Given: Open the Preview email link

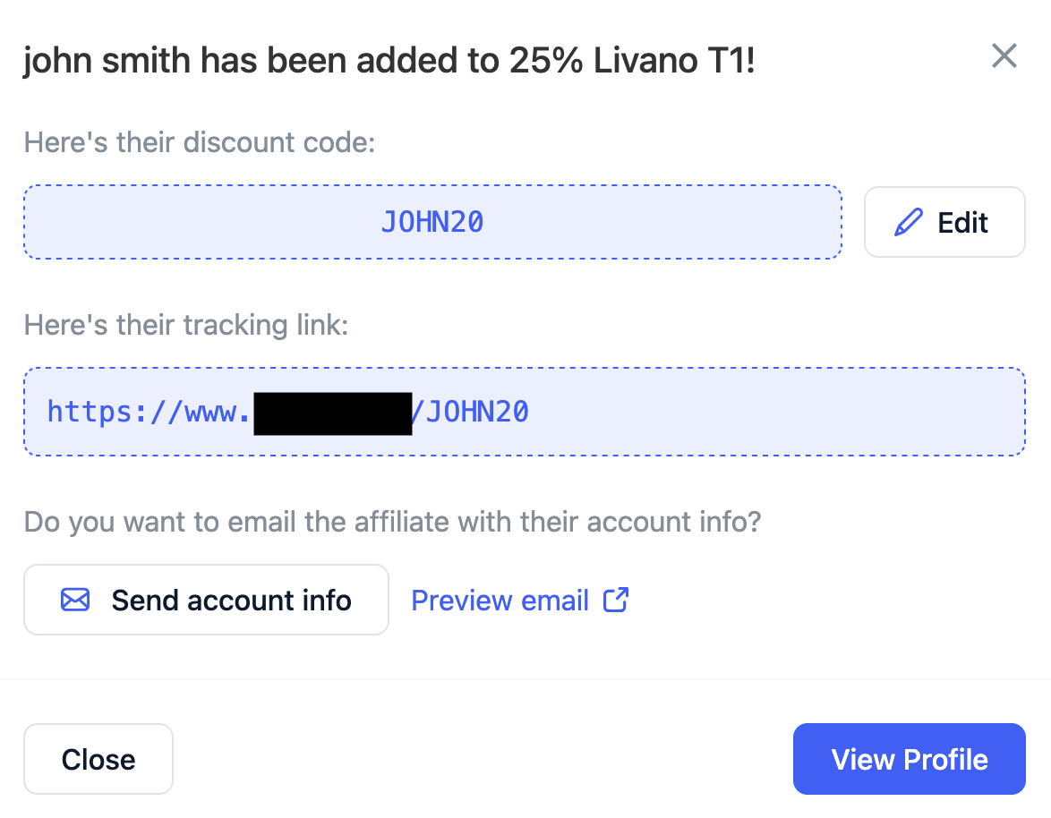Looking at the screenshot, I should pos(500,600).
